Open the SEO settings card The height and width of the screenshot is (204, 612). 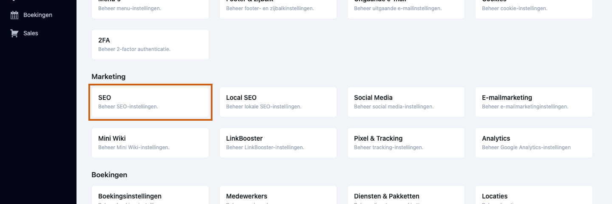coord(150,102)
